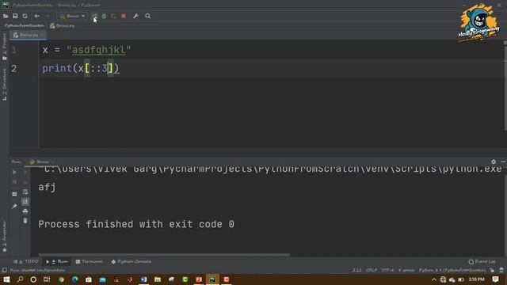Viewport: 507px width, 285px height.
Task: Toggle Soft-Wrap in Run console
Action: point(25,192)
